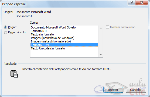The width and height of the screenshot is (150, 97).
Task: Click the Aceptar button
Action: coord(113,90)
